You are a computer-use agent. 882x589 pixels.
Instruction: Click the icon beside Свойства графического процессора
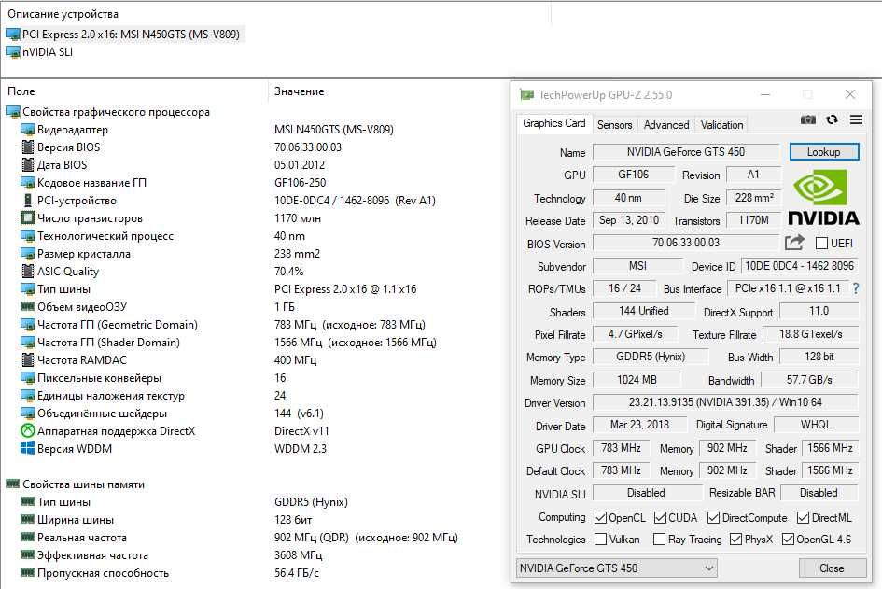click(13, 112)
